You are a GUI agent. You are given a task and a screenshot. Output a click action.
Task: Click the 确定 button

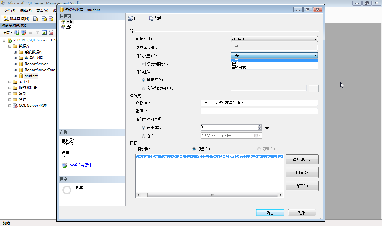(x=270, y=213)
